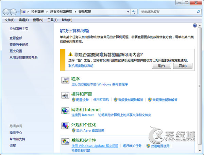
Task: Open 运行维护任务 link
Action: pos(132,146)
